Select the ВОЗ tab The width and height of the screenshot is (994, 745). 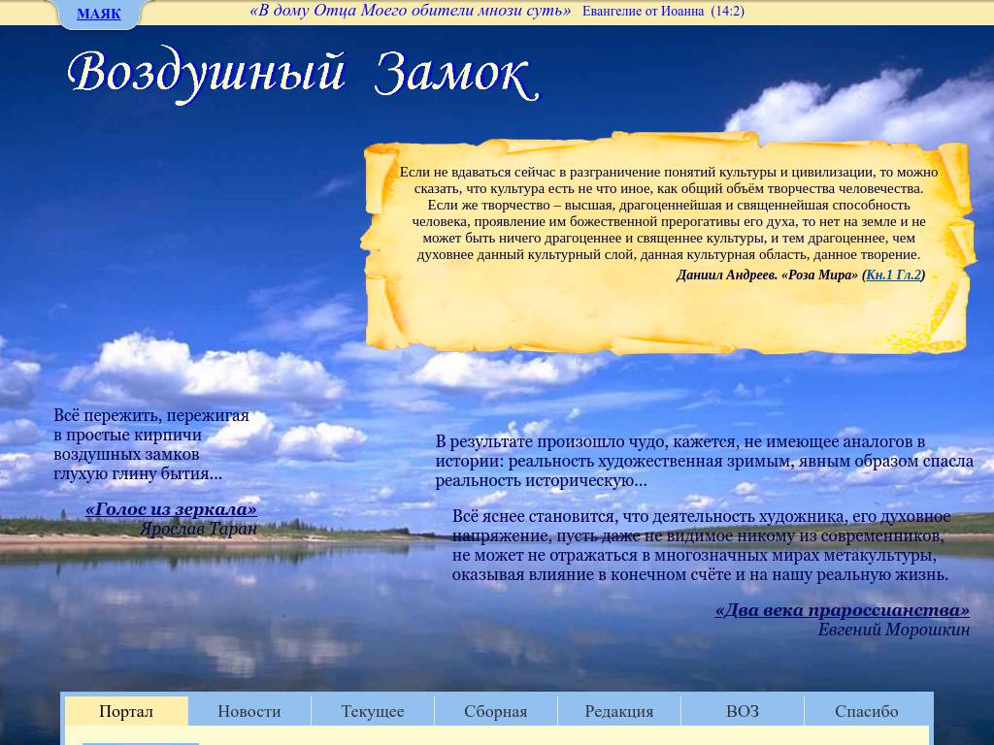(x=742, y=711)
